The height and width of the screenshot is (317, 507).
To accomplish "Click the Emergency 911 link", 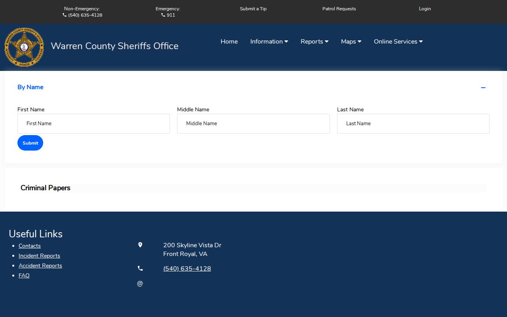I will (x=171, y=15).
